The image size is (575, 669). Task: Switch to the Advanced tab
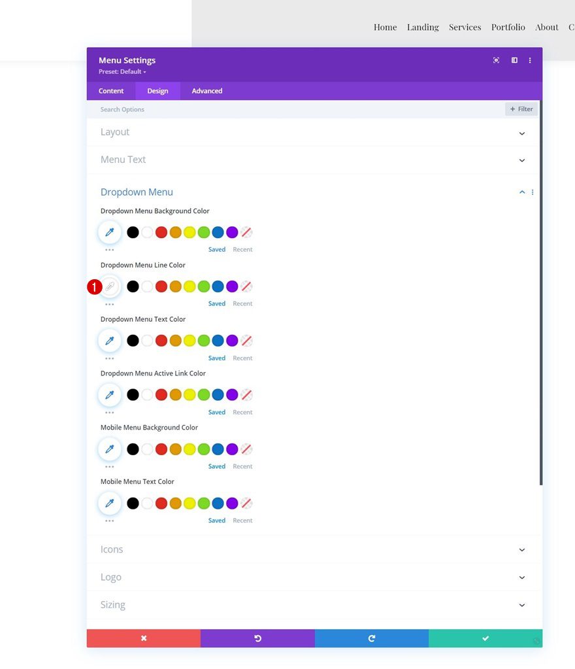click(x=206, y=91)
